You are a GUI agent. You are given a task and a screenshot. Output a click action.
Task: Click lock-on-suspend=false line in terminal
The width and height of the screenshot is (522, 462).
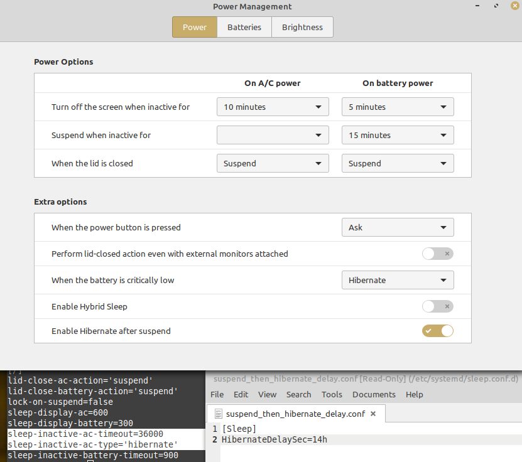[60, 402]
